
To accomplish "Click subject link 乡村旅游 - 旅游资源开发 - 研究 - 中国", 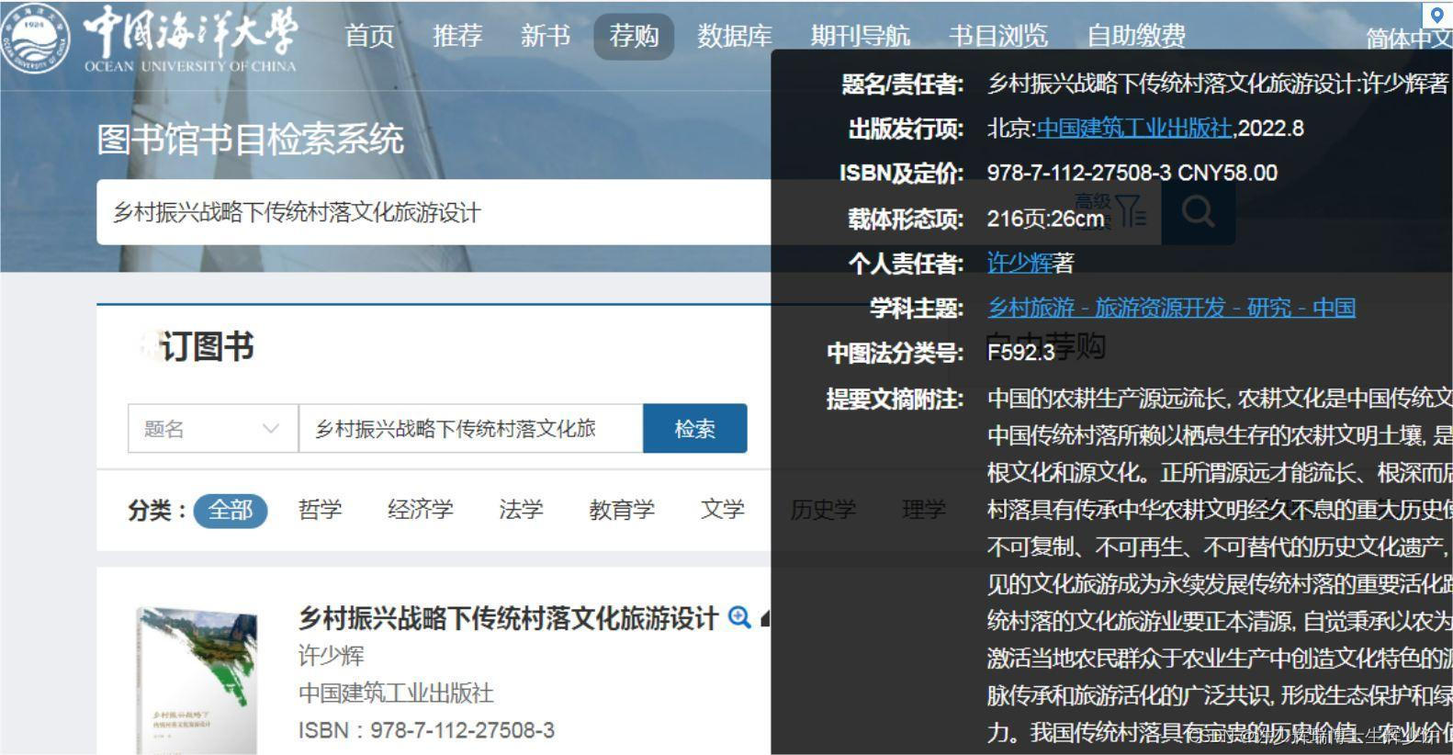I will pos(1172,308).
